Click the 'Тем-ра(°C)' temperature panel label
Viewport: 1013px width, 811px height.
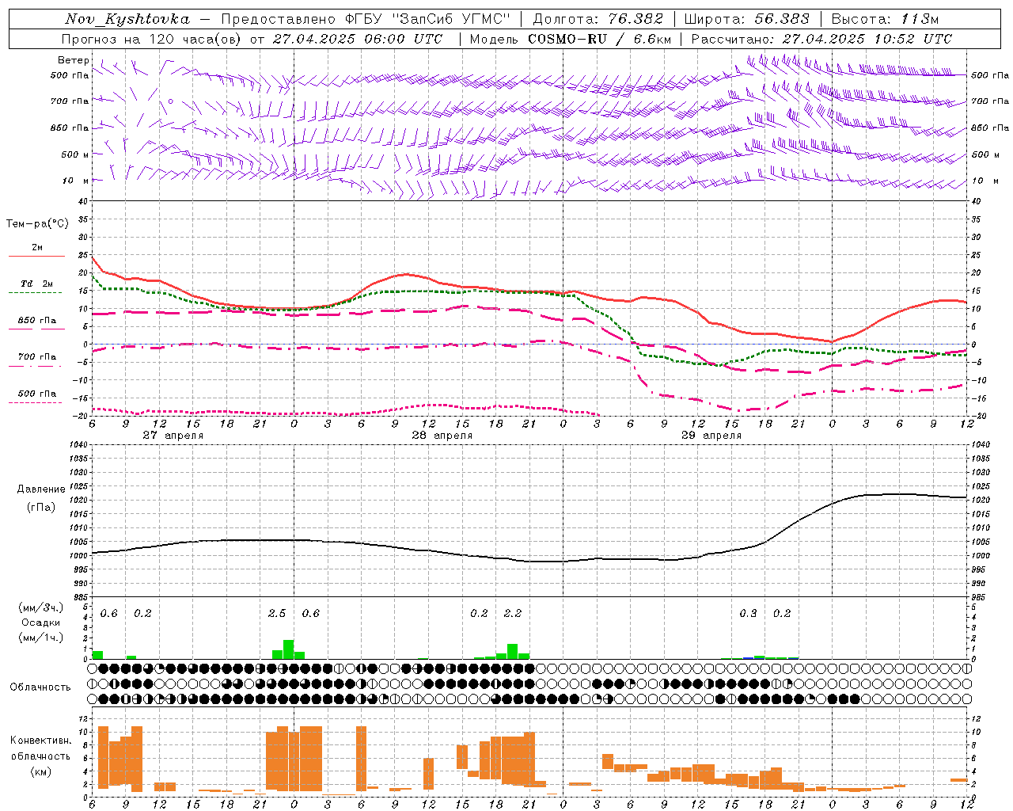(37, 224)
